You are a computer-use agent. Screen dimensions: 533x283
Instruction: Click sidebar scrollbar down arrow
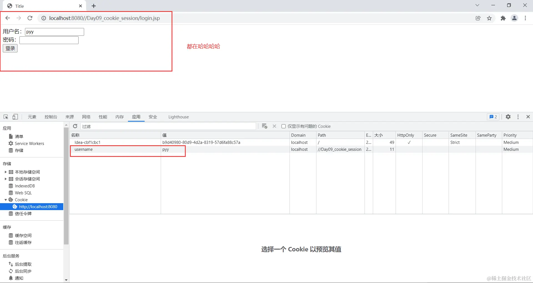click(x=66, y=280)
